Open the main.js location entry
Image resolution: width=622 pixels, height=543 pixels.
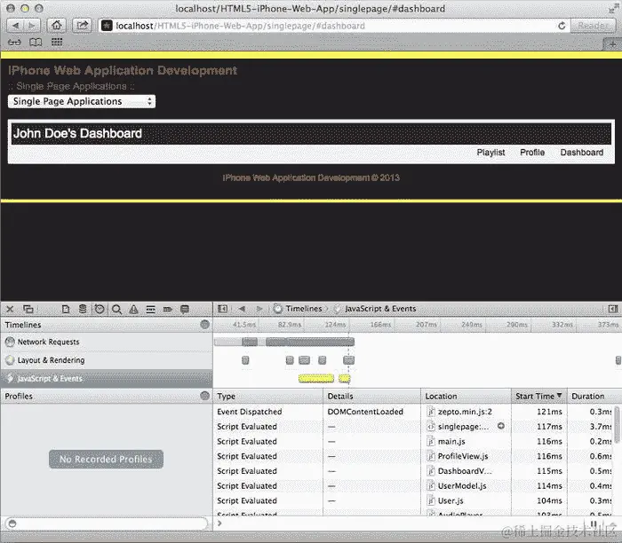coord(451,441)
